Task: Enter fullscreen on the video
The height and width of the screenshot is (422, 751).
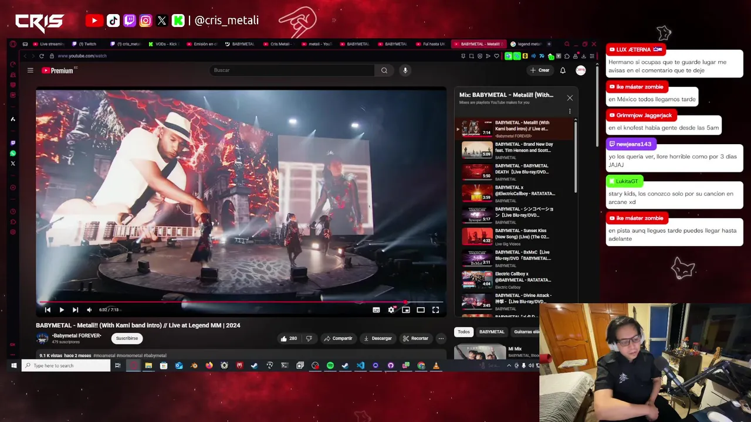Action: click(435, 309)
